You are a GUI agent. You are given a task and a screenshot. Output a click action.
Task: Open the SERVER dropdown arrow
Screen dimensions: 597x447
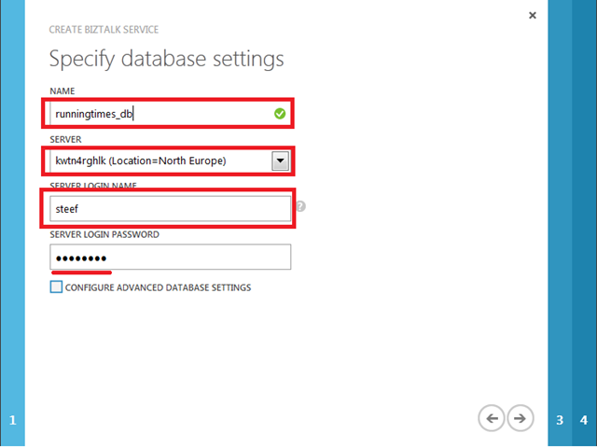click(280, 161)
